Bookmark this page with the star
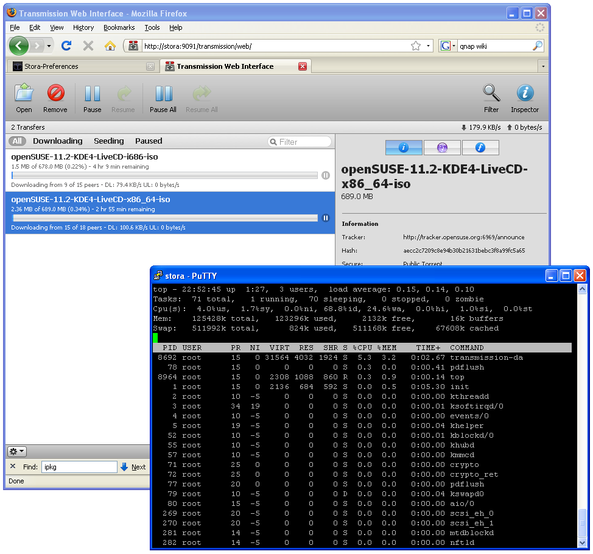593x554 pixels. [416, 46]
